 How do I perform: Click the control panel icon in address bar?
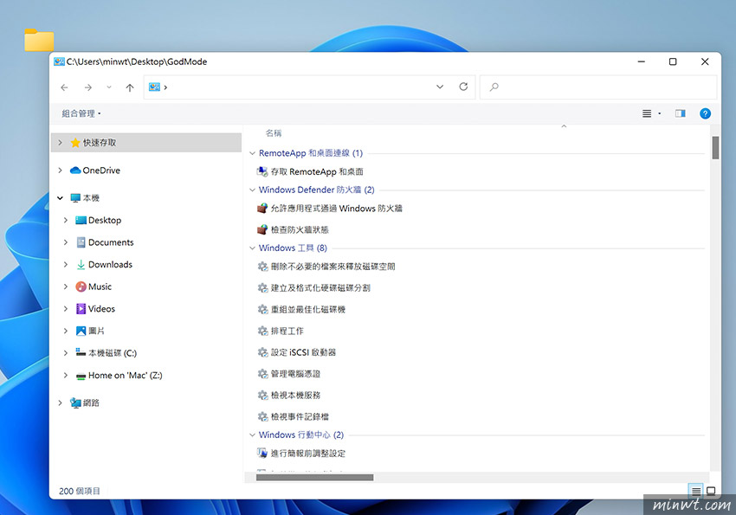tap(154, 87)
